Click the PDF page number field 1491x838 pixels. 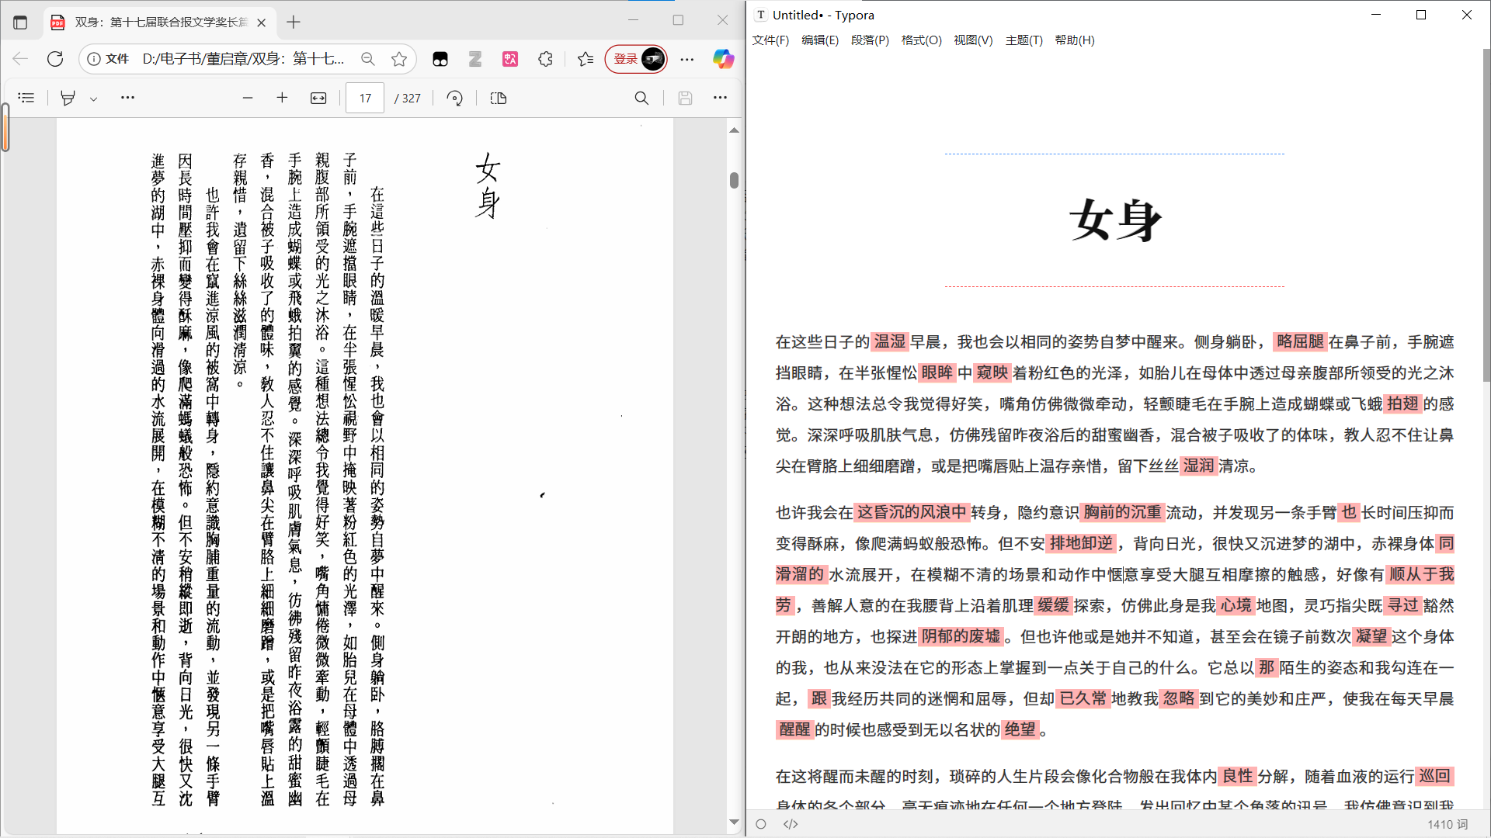[x=365, y=98]
